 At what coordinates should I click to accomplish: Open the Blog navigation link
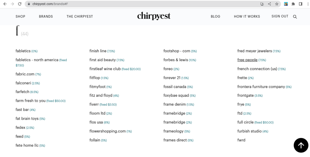click(x=215, y=16)
